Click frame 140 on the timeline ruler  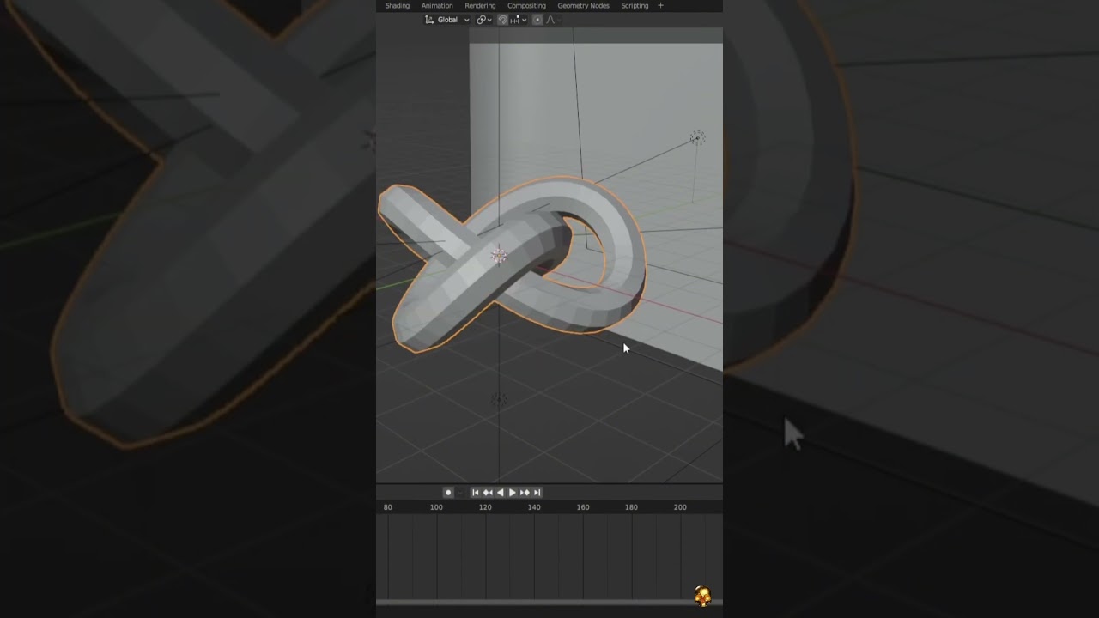[x=534, y=507]
